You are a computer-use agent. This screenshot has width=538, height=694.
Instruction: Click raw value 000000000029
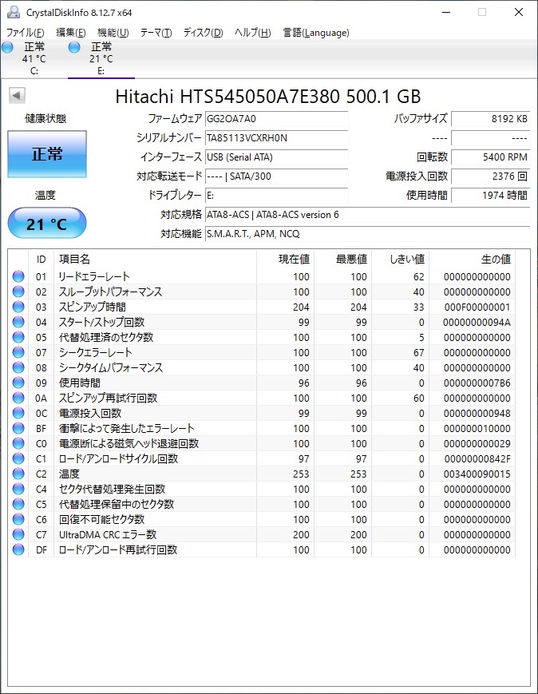pos(477,443)
